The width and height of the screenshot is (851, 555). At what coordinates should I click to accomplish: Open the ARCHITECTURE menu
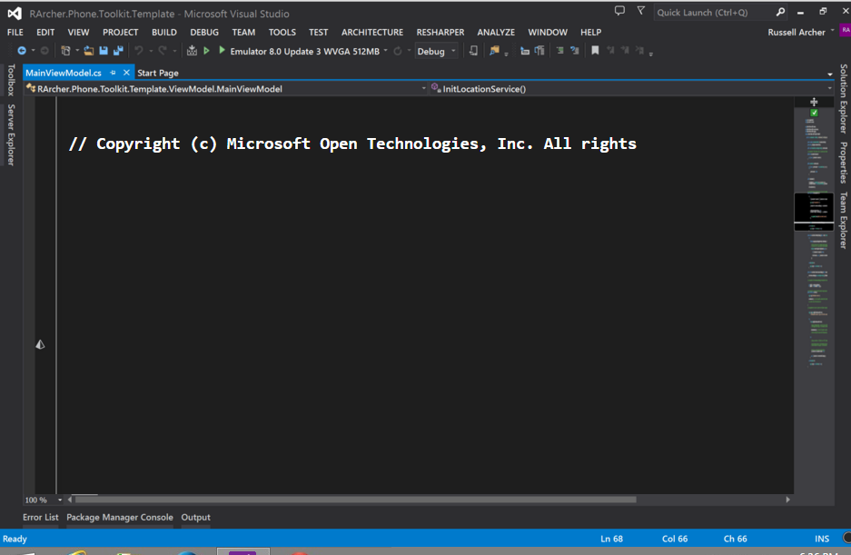(372, 32)
